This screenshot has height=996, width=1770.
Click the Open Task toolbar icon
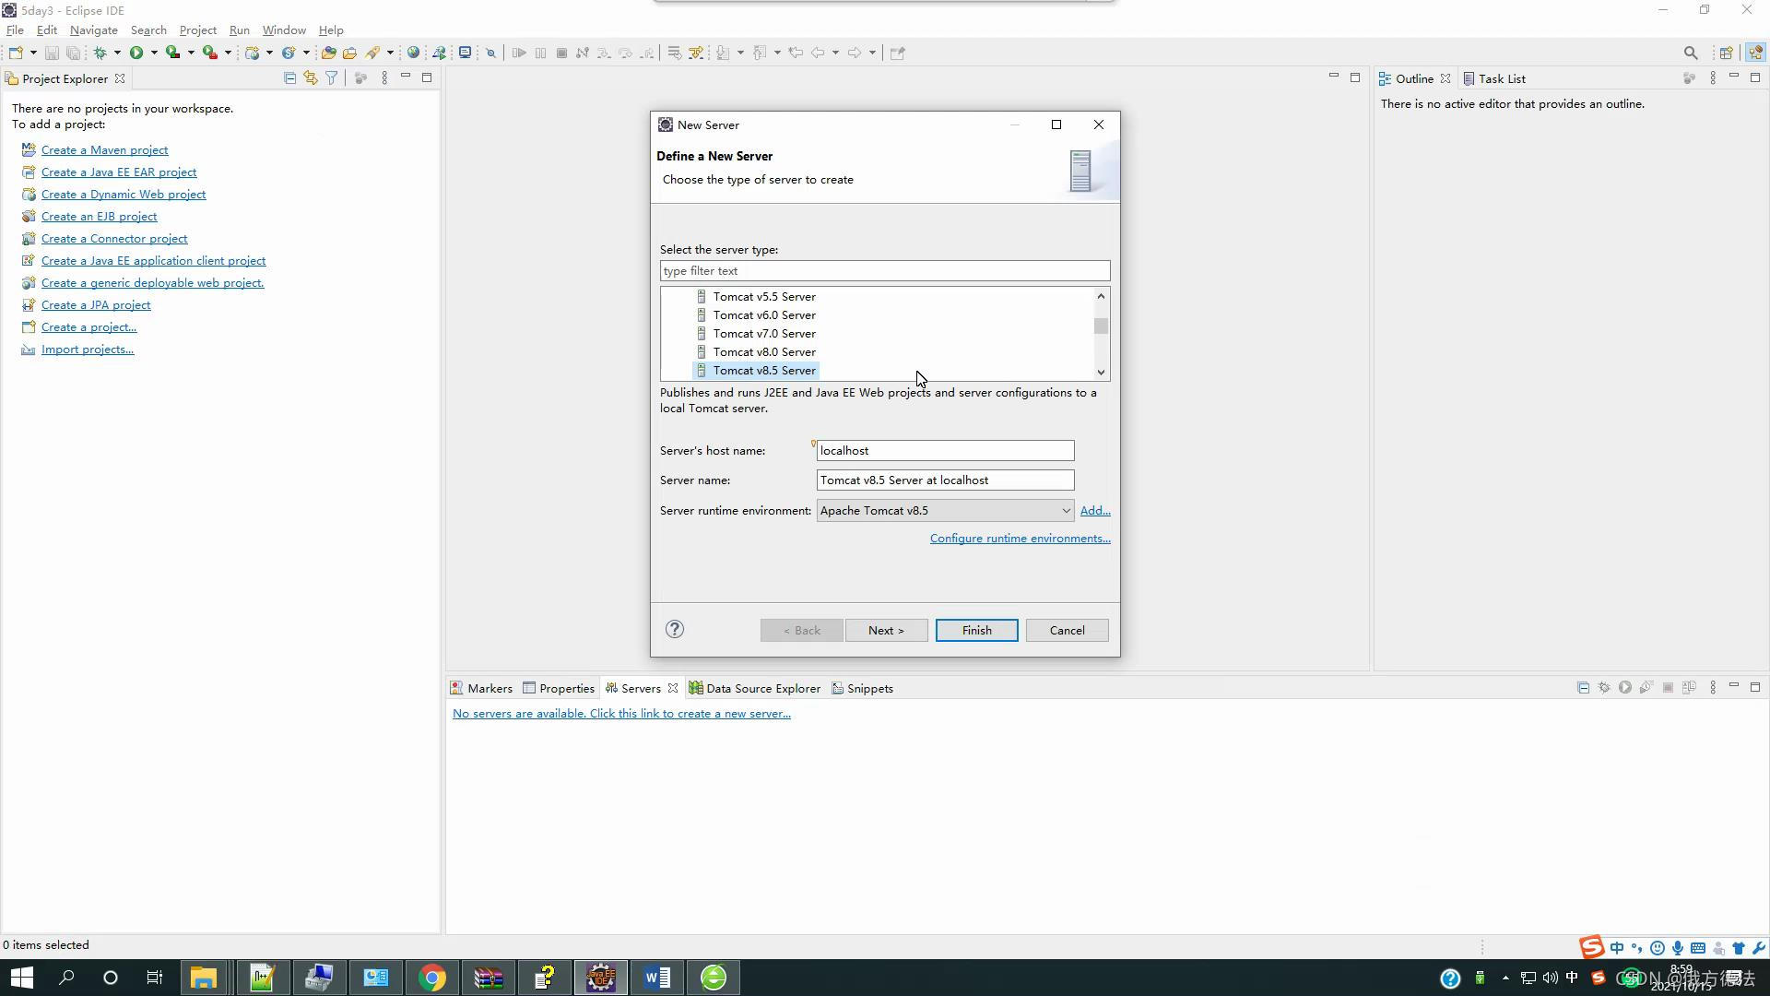[349, 53]
